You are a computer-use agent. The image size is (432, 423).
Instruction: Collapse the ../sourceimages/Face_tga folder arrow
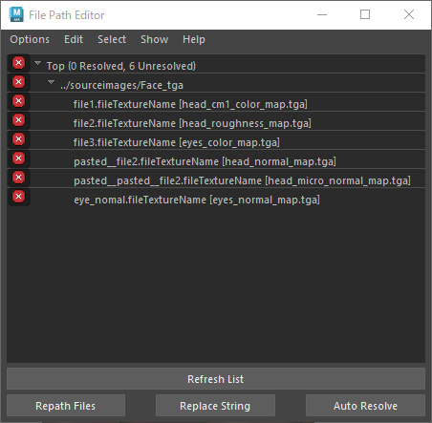click(x=51, y=82)
